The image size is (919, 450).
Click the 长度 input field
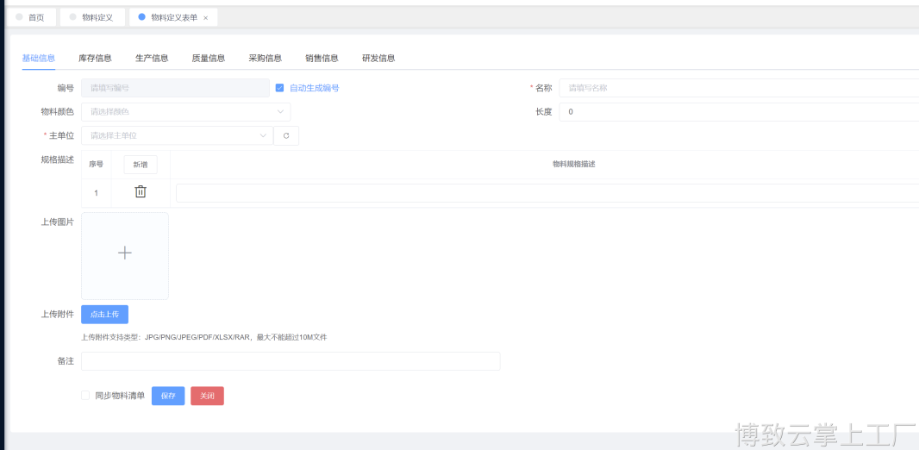(x=739, y=112)
